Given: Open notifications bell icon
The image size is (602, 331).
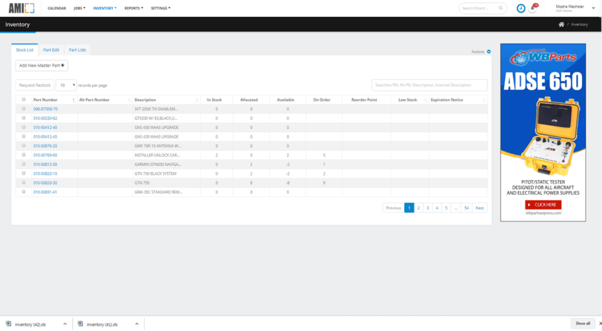Looking at the screenshot, I should coord(532,8).
